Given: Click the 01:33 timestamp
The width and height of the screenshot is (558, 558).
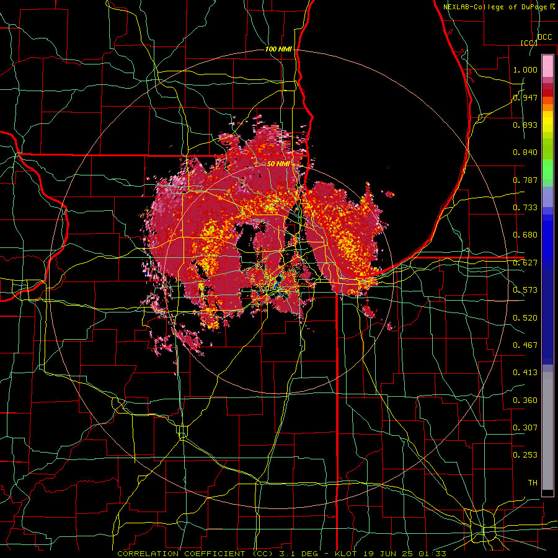Looking at the screenshot, I should point(432,554).
